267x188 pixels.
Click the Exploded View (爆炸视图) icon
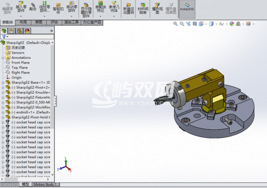point(157,8)
